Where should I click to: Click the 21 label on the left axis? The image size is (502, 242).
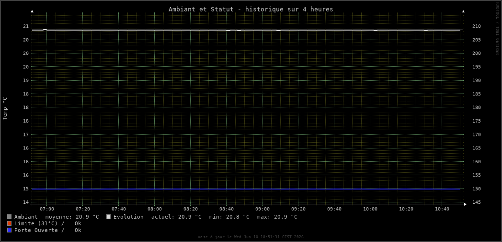coord(25,26)
